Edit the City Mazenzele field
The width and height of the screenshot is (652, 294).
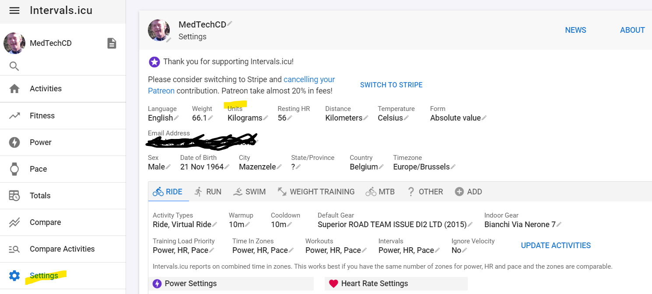click(260, 167)
